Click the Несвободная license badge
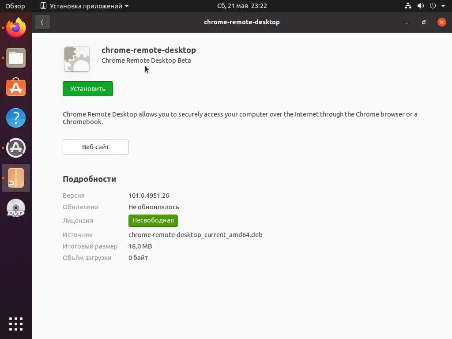Image resolution: width=452 pixels, height=339 pixels. (153, 221)
